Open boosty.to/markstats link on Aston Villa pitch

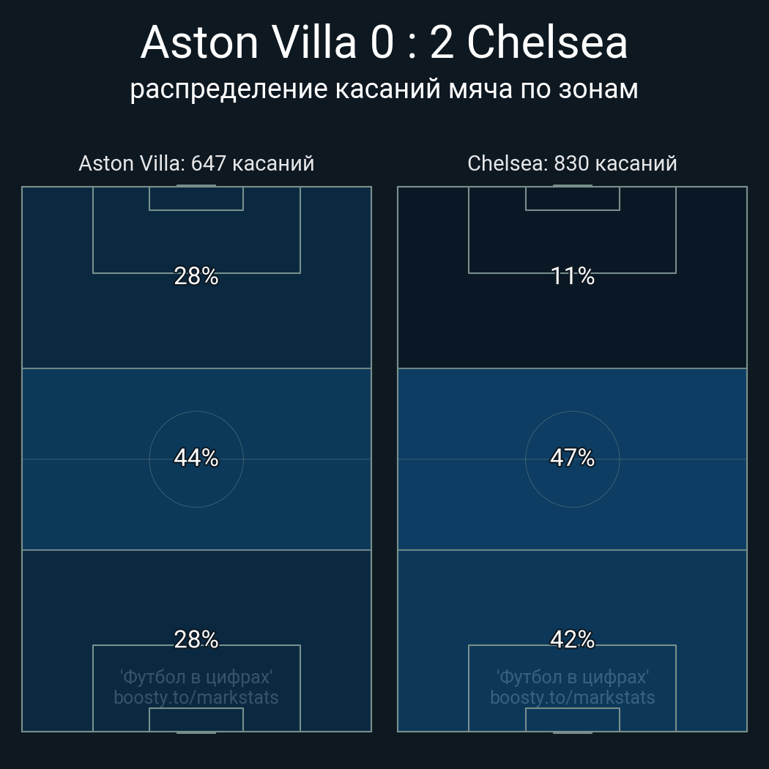(196, 697)
